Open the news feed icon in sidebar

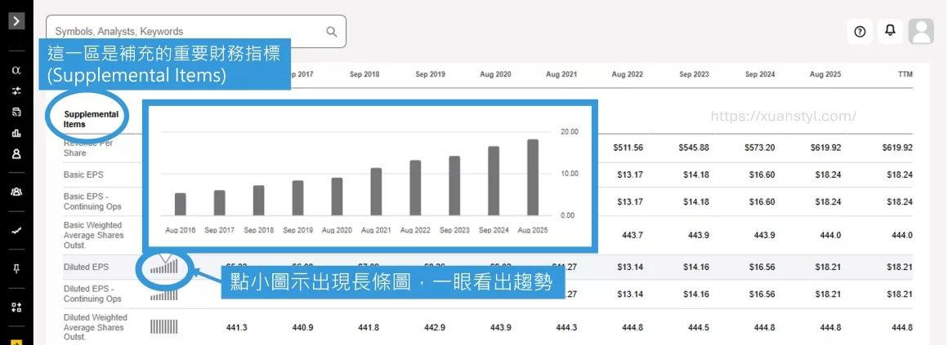16,113
